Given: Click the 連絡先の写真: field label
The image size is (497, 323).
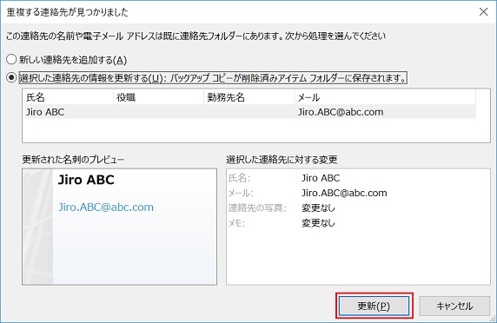Looking at the screenshot, I should click(x=257, y=208).
